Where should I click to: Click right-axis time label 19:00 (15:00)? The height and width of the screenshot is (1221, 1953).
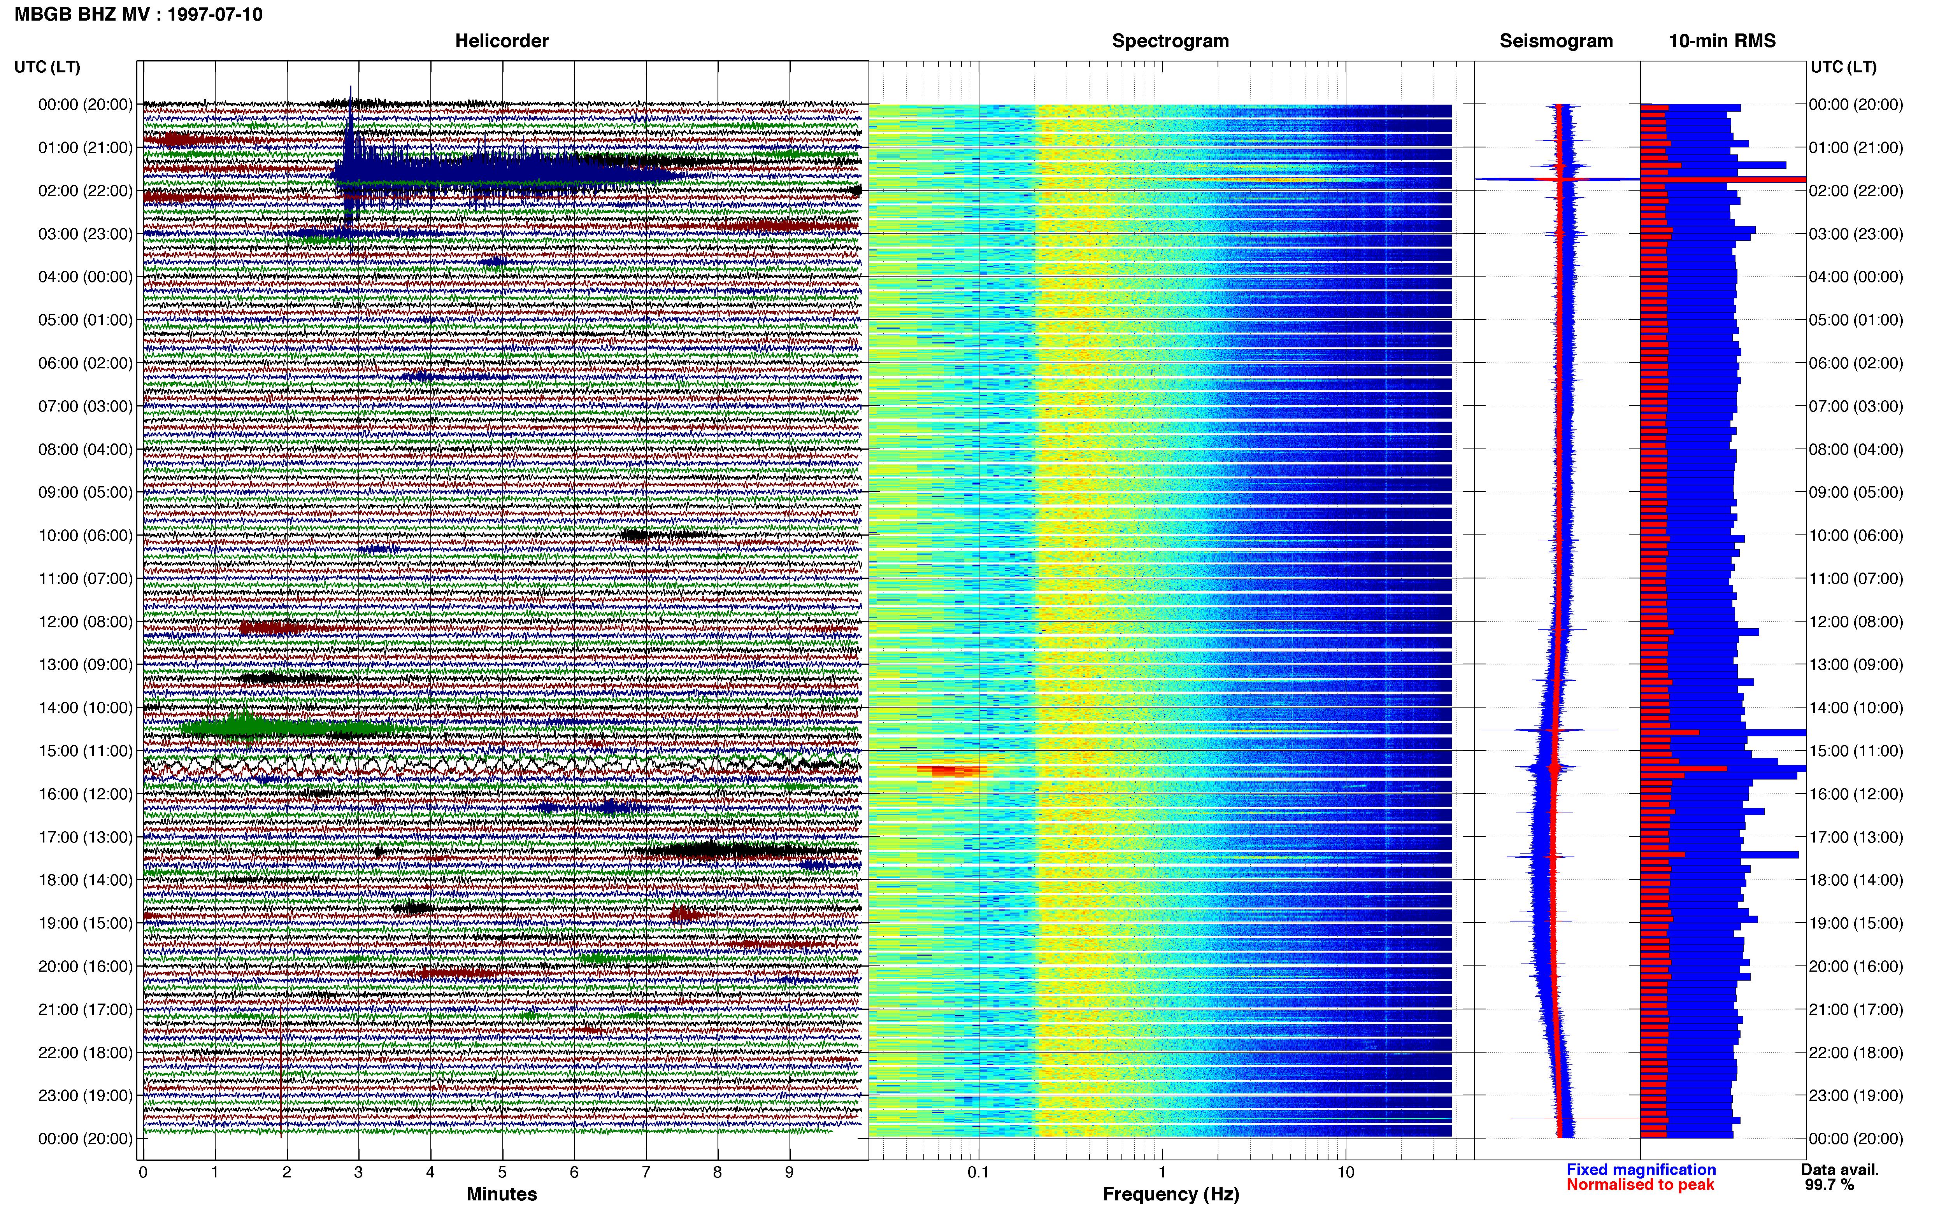coord(1856,923)
